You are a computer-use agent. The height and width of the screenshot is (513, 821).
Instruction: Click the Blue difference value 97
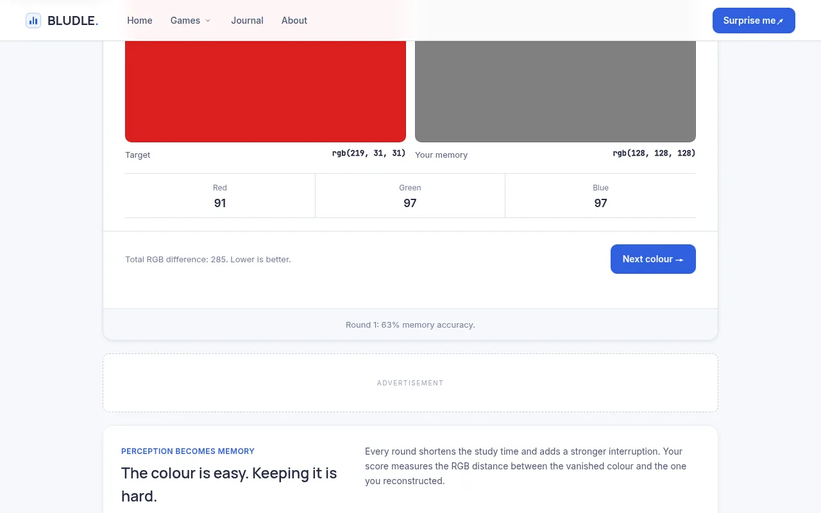600,203
